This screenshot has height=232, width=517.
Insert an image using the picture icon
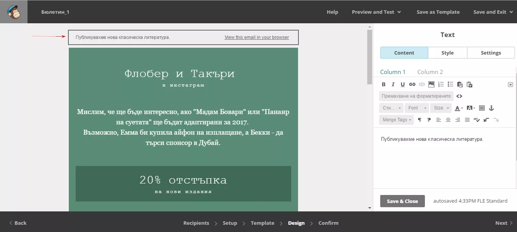click(431, 84)
